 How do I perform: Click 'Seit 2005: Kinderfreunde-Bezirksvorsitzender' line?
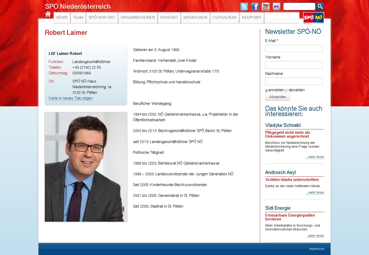click(x=170, y=185)
